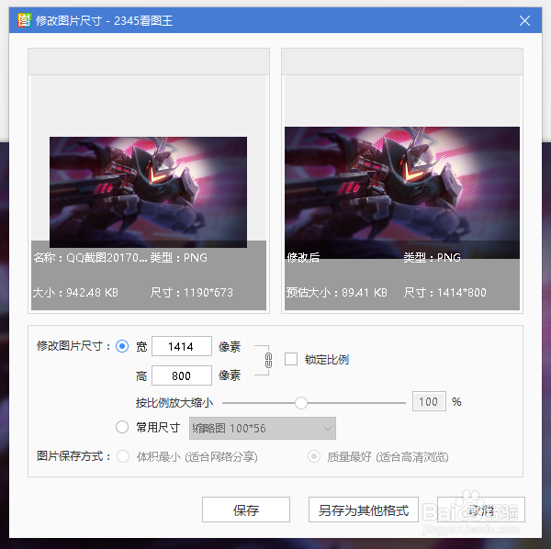The width and height of the screenshot is (551, 549).
Task: Choose 质量最好 save option
Action: (314, 456)
